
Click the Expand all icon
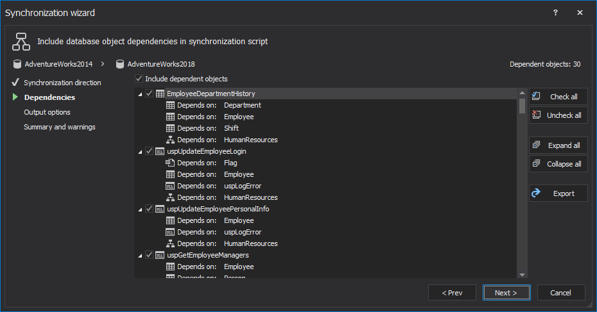537,145
